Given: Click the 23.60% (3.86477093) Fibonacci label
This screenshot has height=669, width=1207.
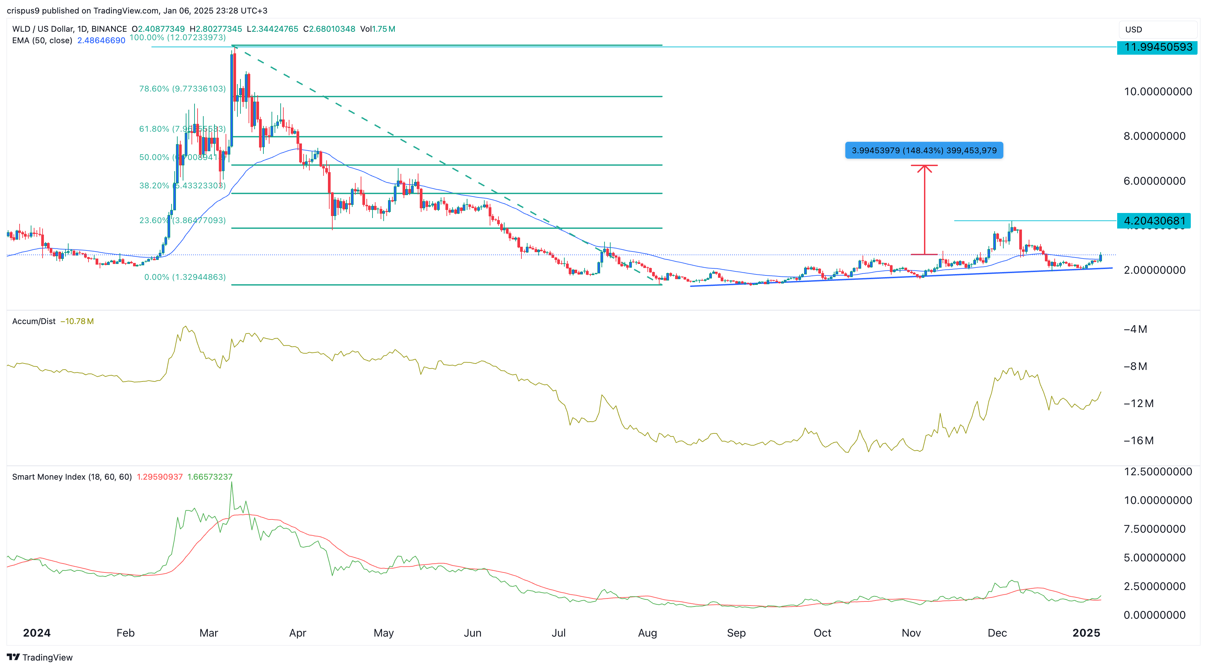Looking at the screenshot, I should pyautogui.click(x=182, y=220).
